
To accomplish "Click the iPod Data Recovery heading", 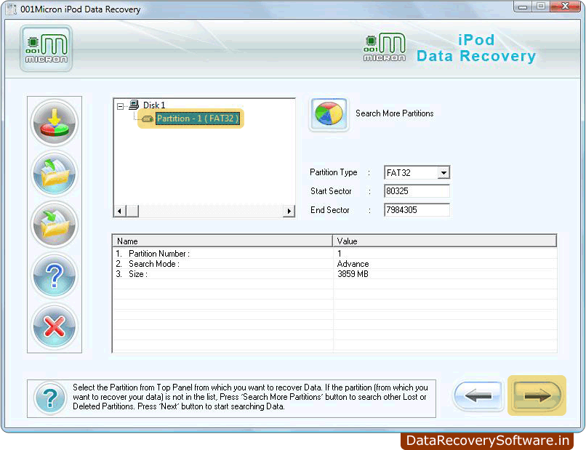I will (476, 48).
